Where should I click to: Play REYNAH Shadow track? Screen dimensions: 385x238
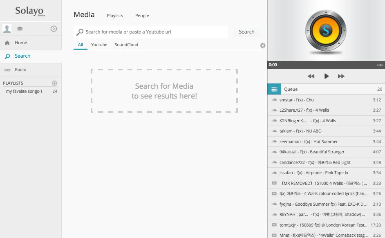[x=326, y=215]
